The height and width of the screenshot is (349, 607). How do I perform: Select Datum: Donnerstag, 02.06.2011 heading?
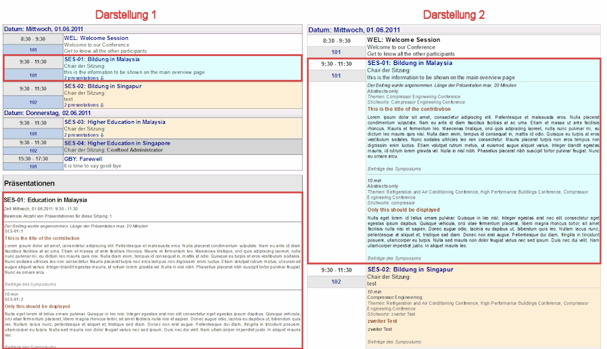[x=47, y=113]
